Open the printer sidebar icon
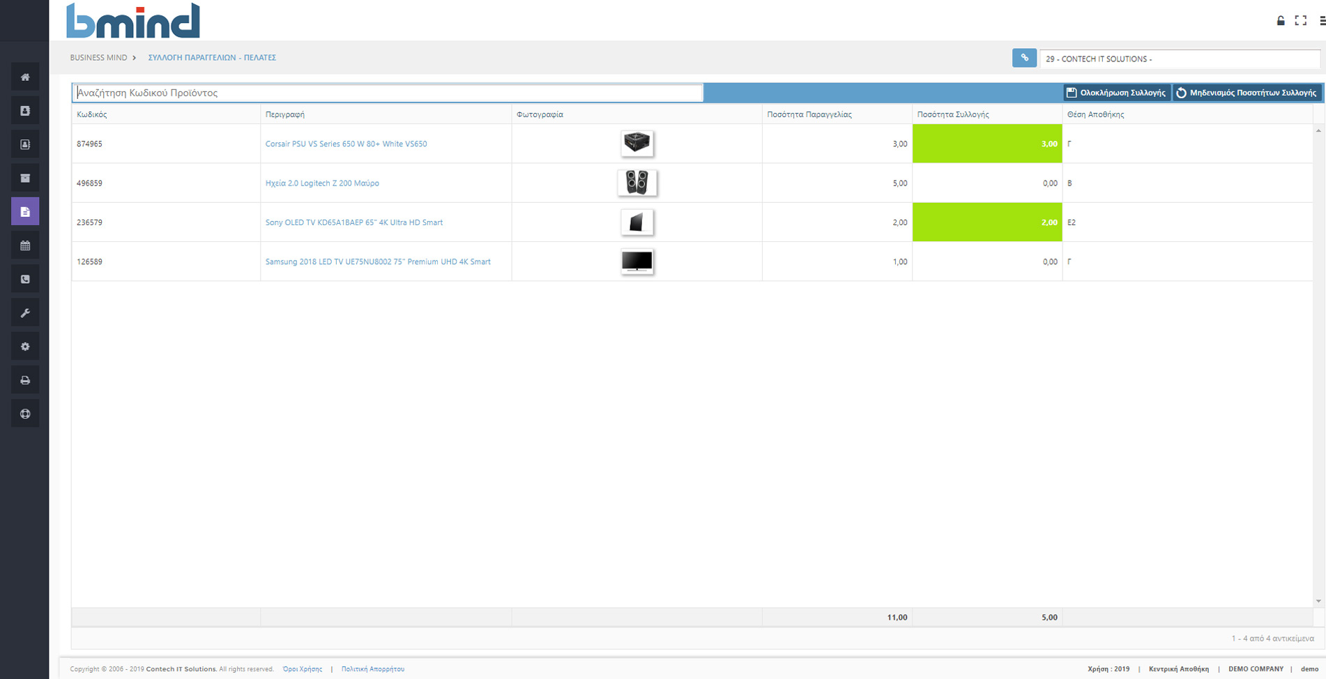1326x679 pixels. point(25,380)
